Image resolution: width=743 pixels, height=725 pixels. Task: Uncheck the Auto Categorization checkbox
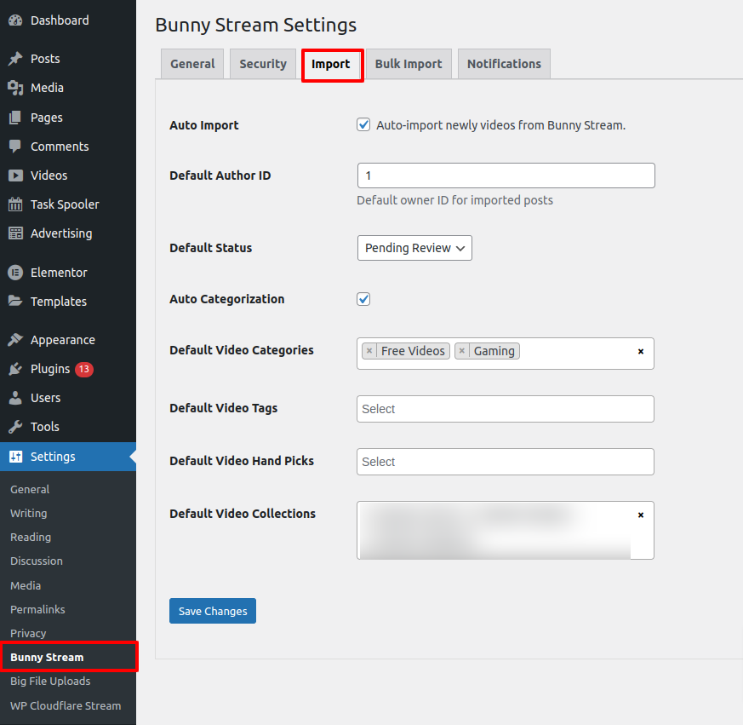pos(363,299)
